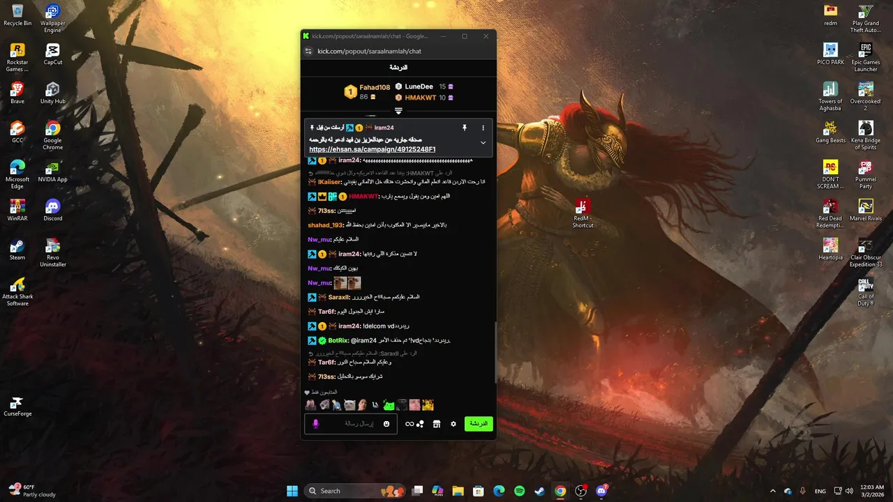The height and width of the screenshot is (502, 893).
Task: Open File Explorer from the taskbar
Action: tap(458, 491)
